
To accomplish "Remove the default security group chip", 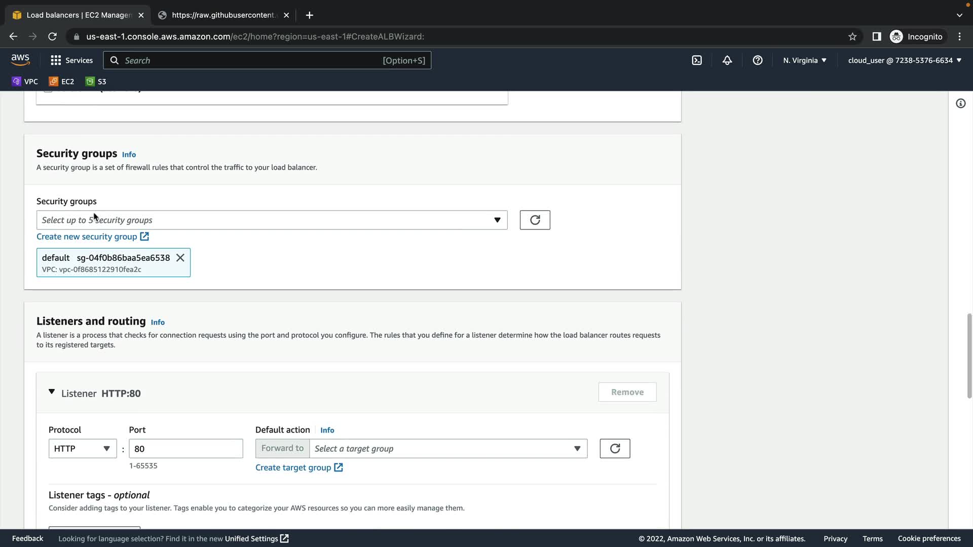I will click(x=180, y=258).
